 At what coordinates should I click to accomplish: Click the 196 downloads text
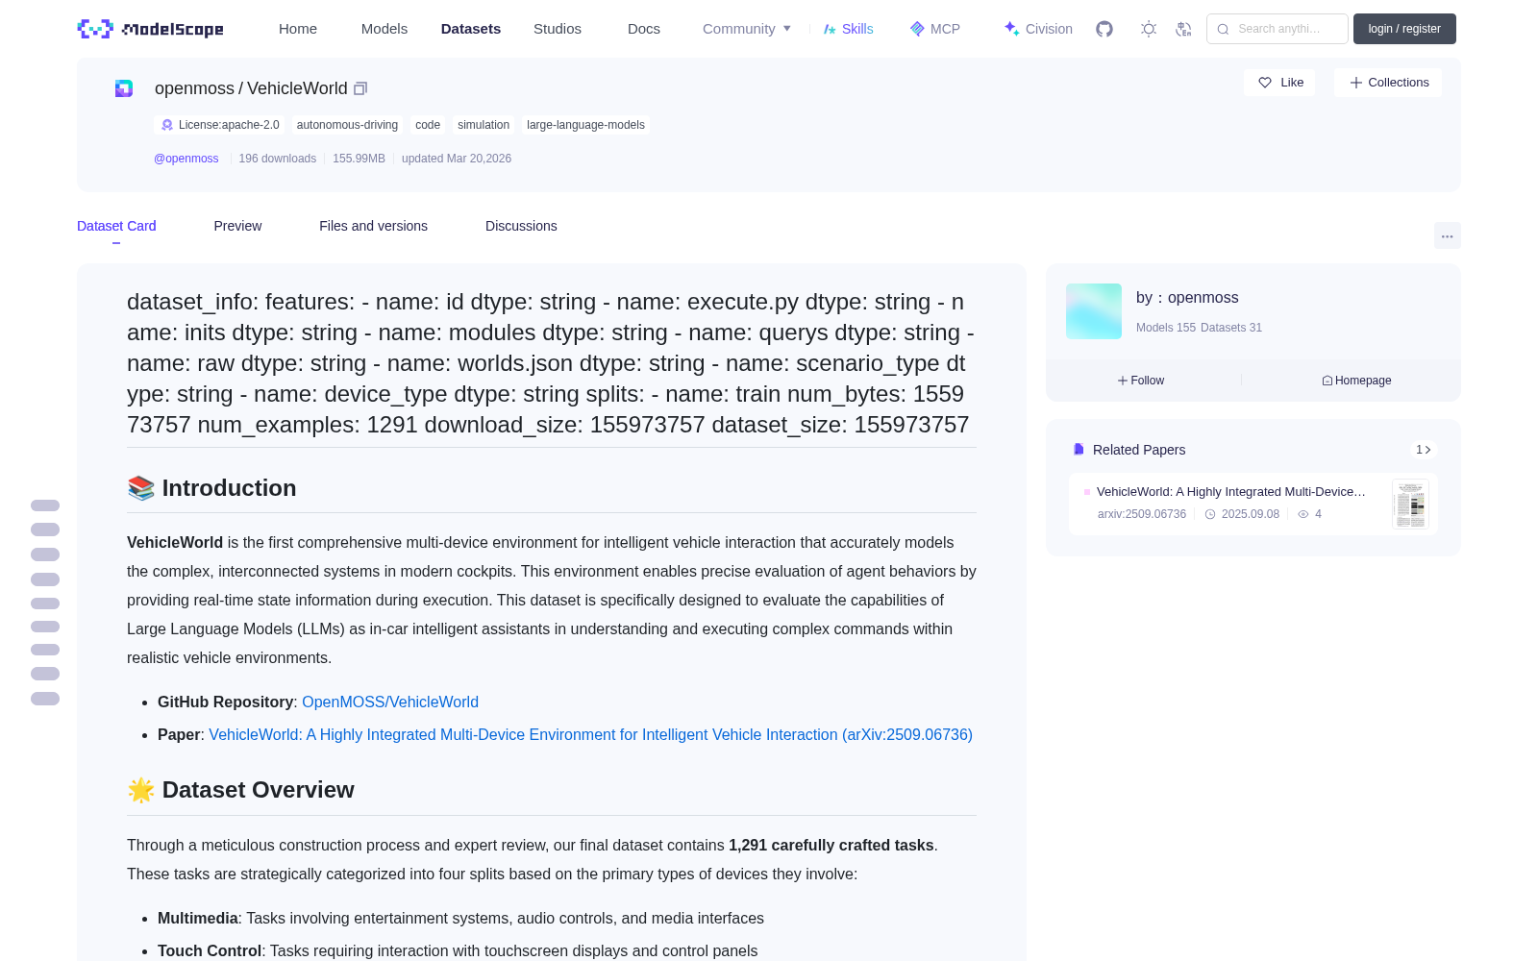[278, 159]
